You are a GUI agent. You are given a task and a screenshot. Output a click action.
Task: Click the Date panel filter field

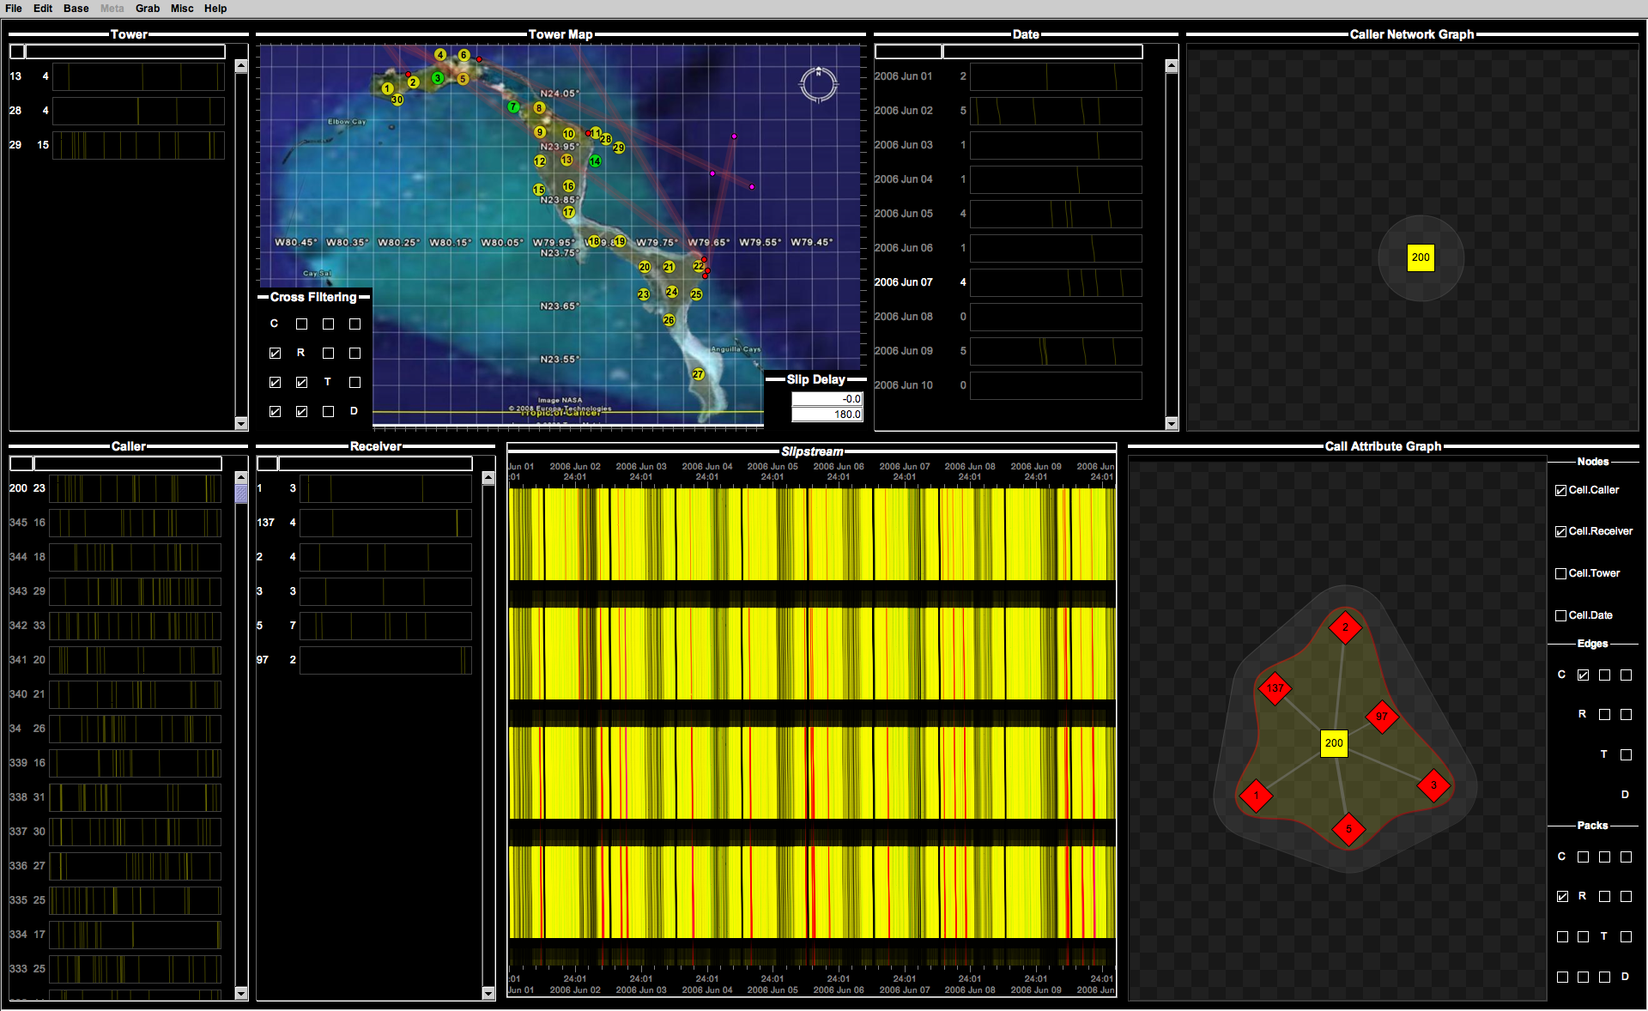tap(1042, 52)
